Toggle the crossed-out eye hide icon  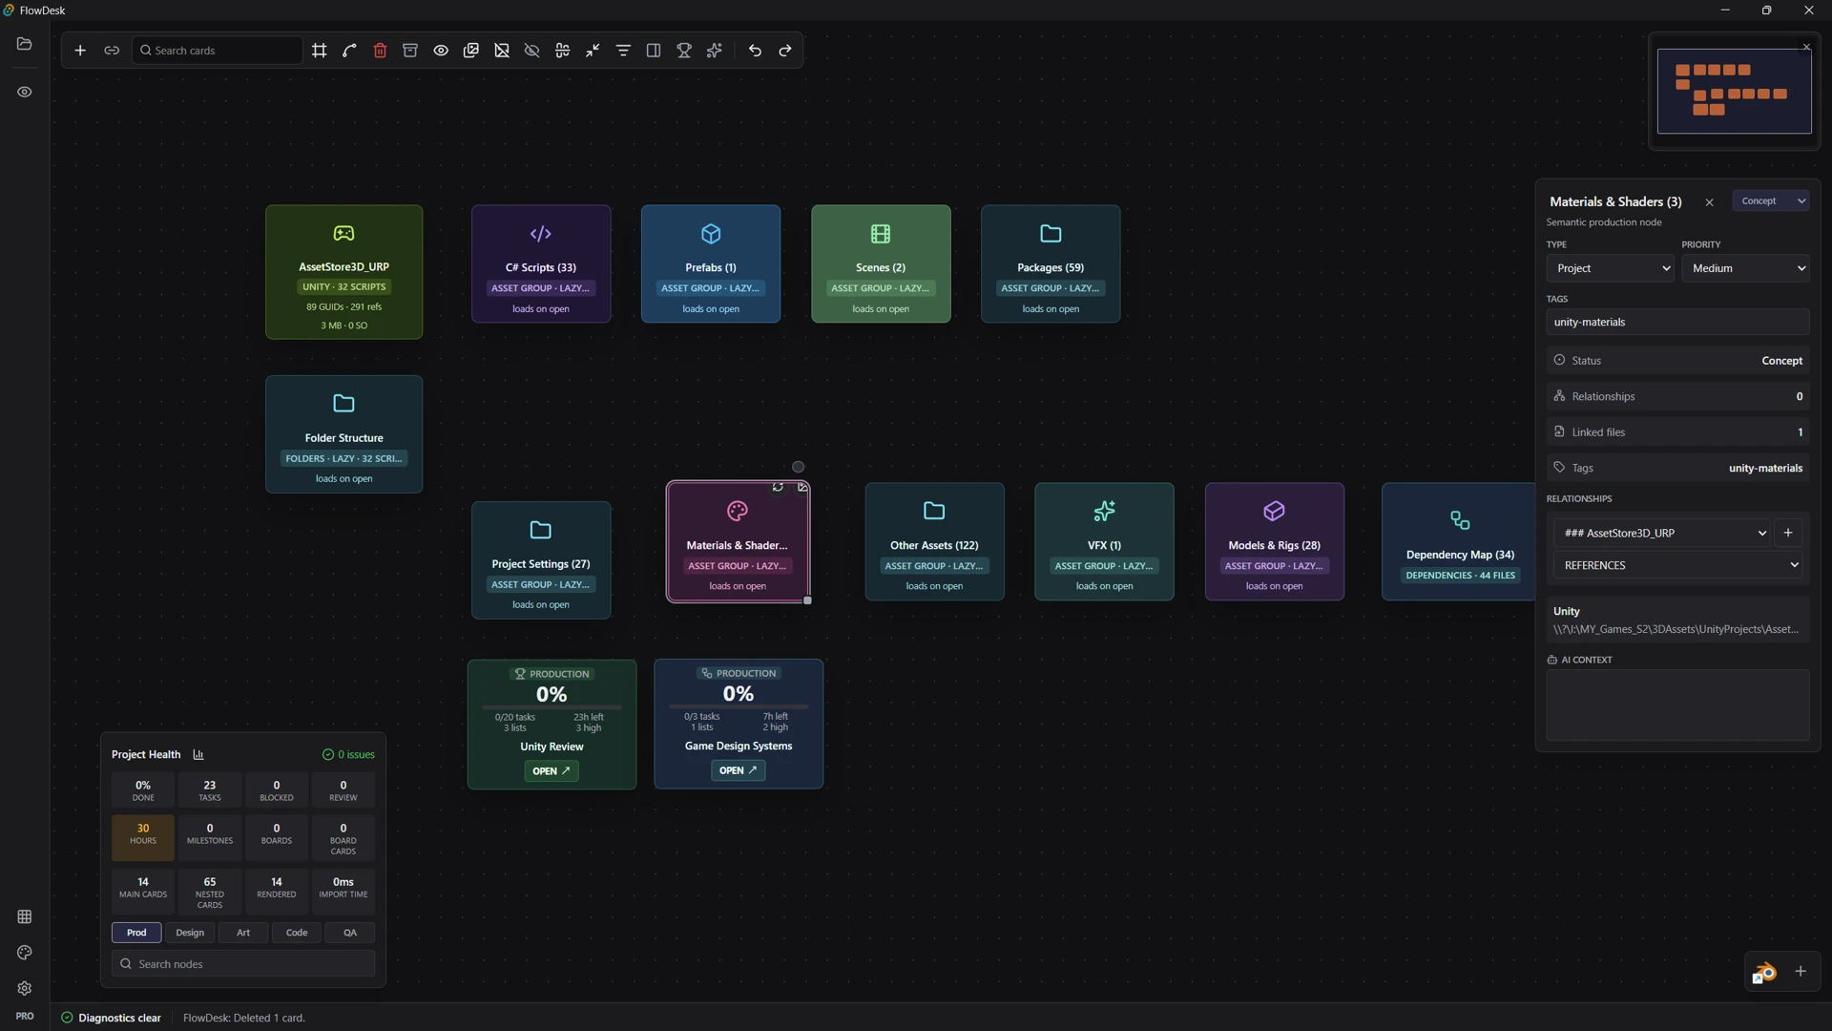[532, 51]
